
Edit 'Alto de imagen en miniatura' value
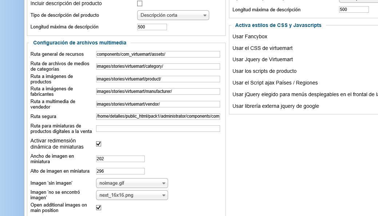click(120, 171)
